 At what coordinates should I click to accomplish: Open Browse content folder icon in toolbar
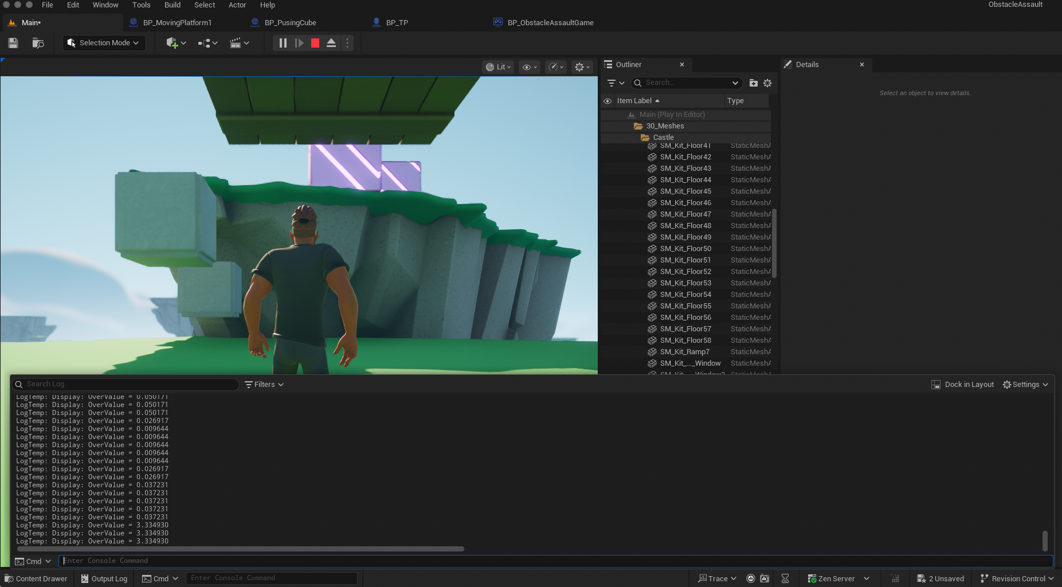[x=38, y=43]
